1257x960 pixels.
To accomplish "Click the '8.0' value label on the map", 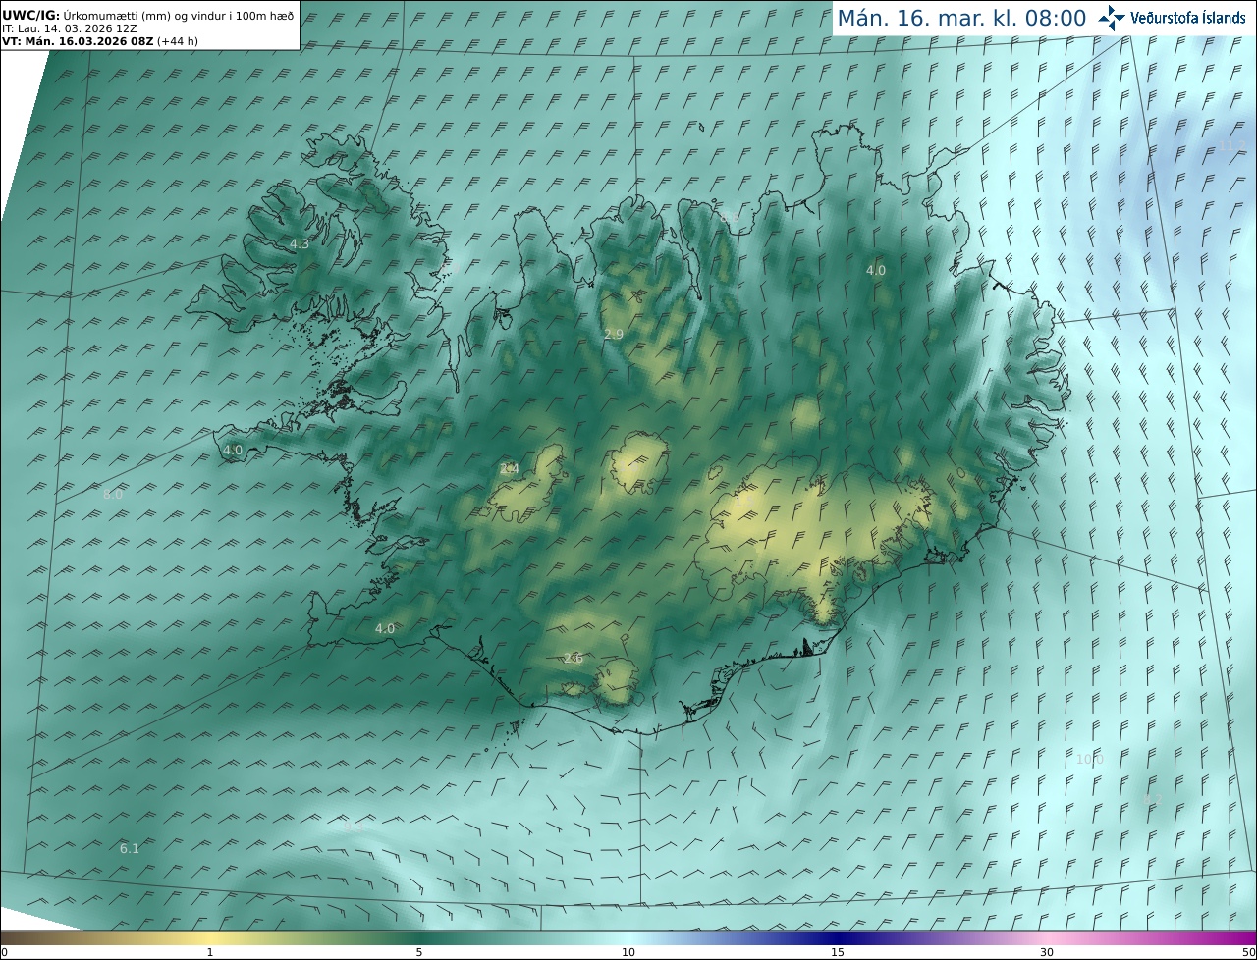I will tap(113, 495).
